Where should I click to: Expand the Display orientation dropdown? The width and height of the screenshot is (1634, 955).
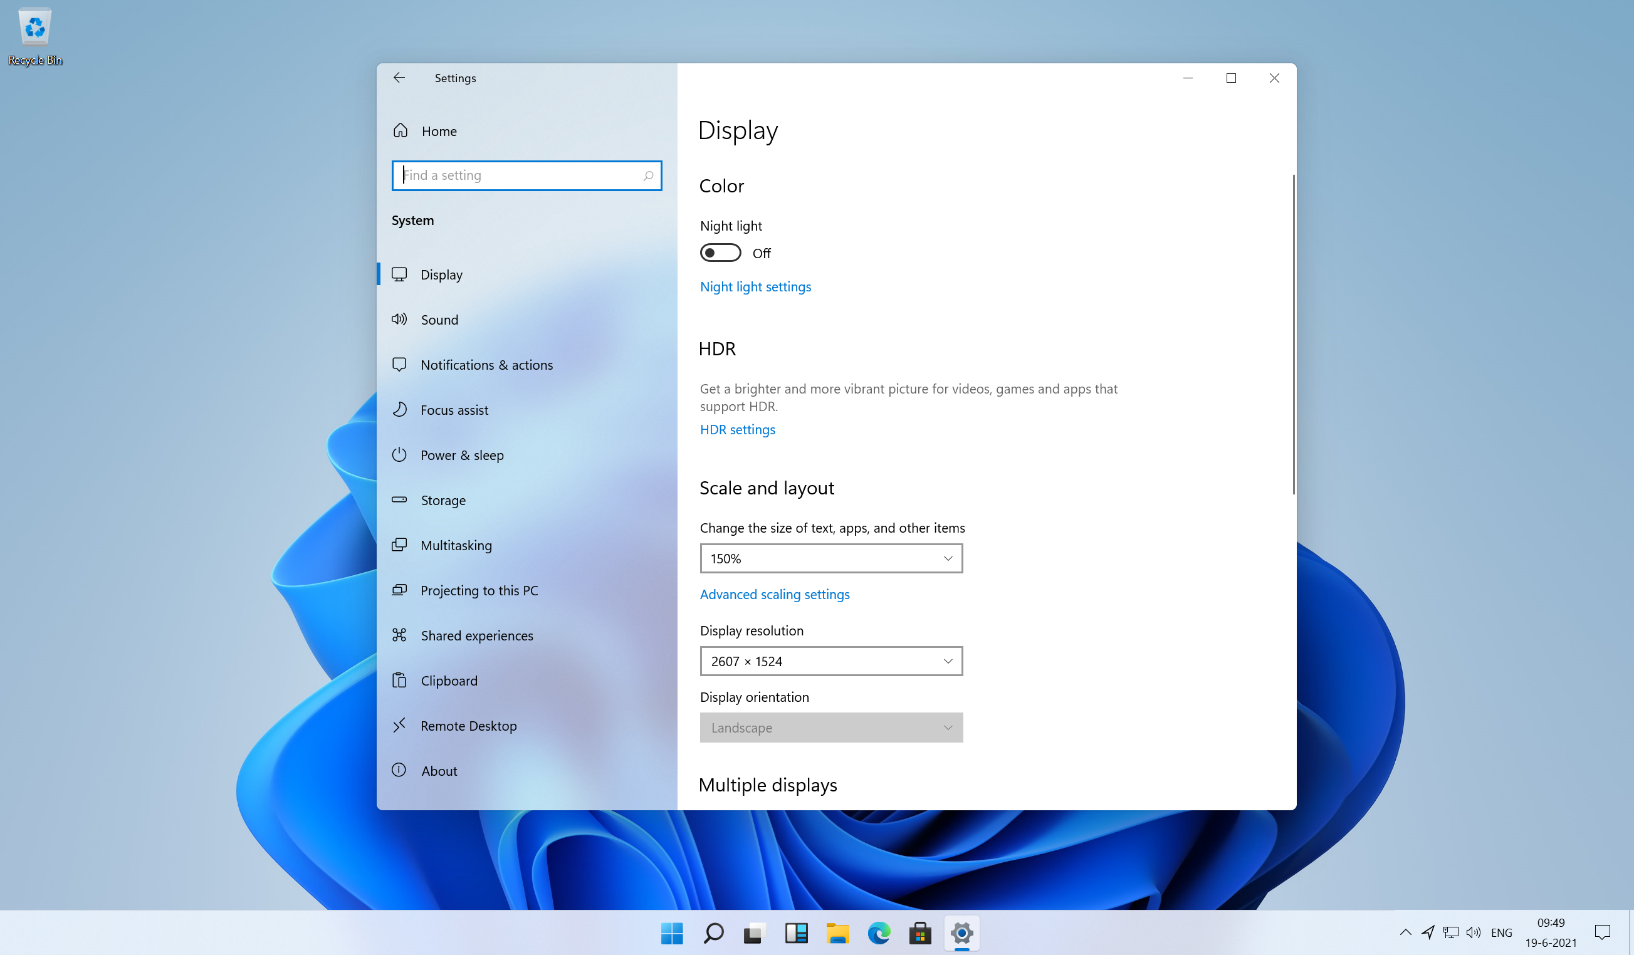831,728
